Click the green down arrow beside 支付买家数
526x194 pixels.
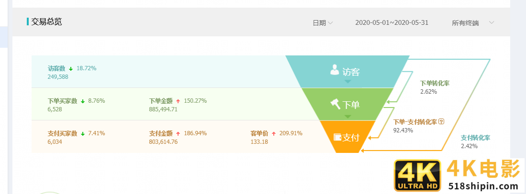tap(83, 134)
